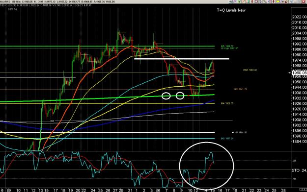The image size is (307, 192).
Task: Click the 2032.54 value at chart top-left
Action: click(13, 9)
